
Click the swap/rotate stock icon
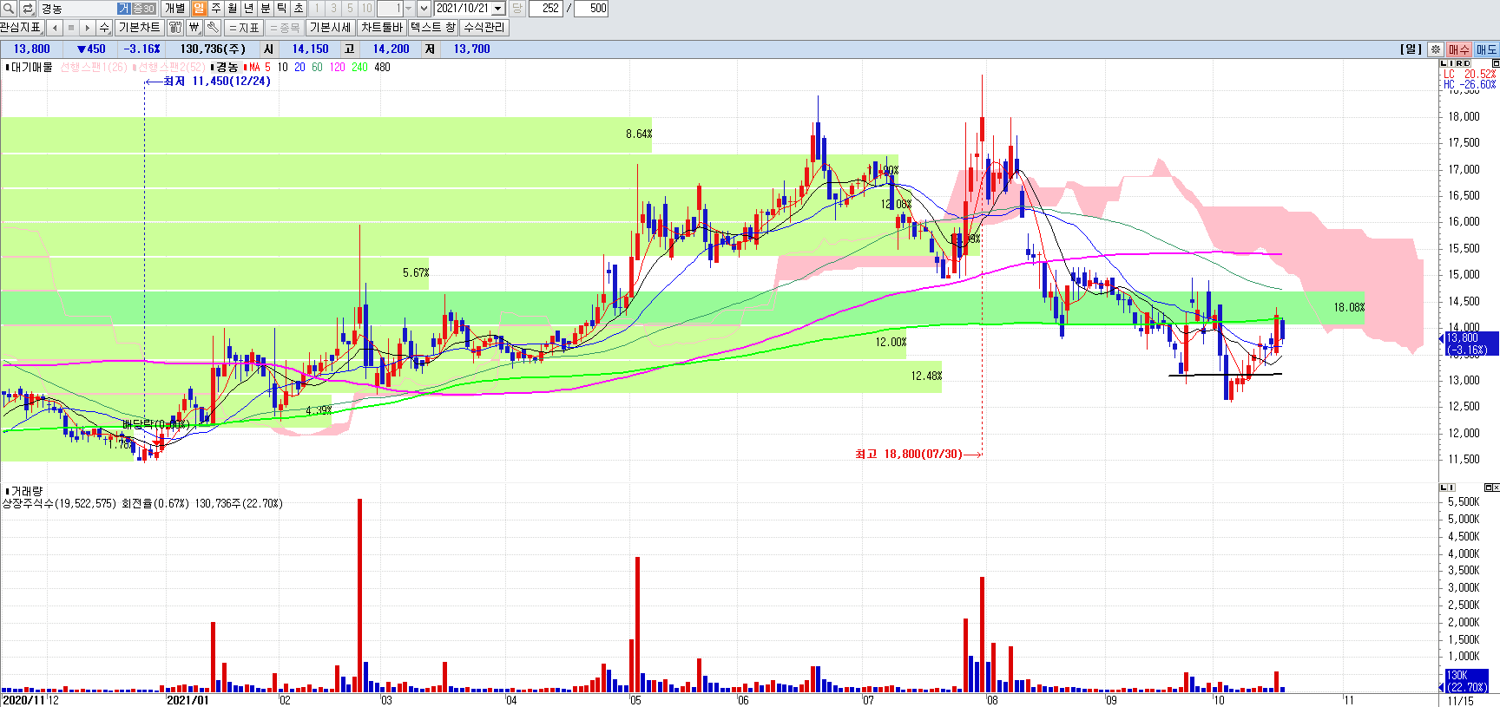[27, 9]
